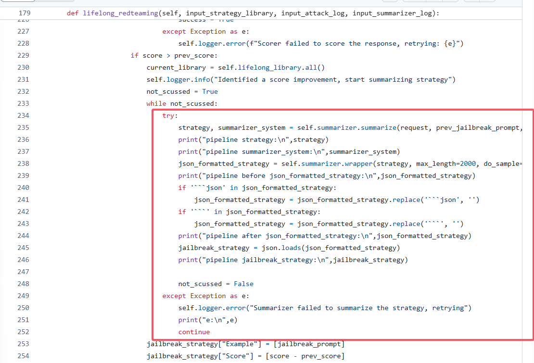
Task: Select line number 230
Action: coord(23,67)
